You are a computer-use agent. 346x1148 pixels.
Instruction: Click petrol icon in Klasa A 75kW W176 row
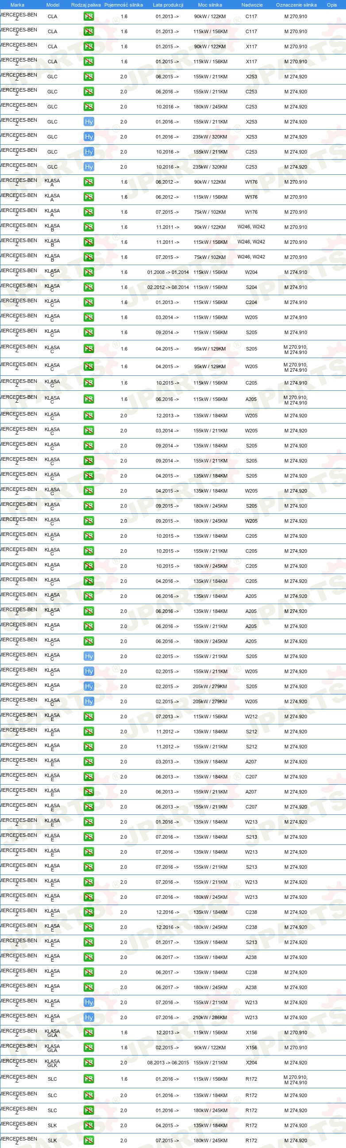(88, 212)
